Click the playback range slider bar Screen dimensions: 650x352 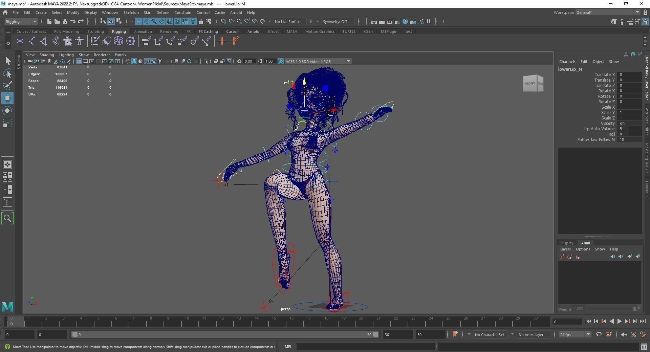coord(225,334)
